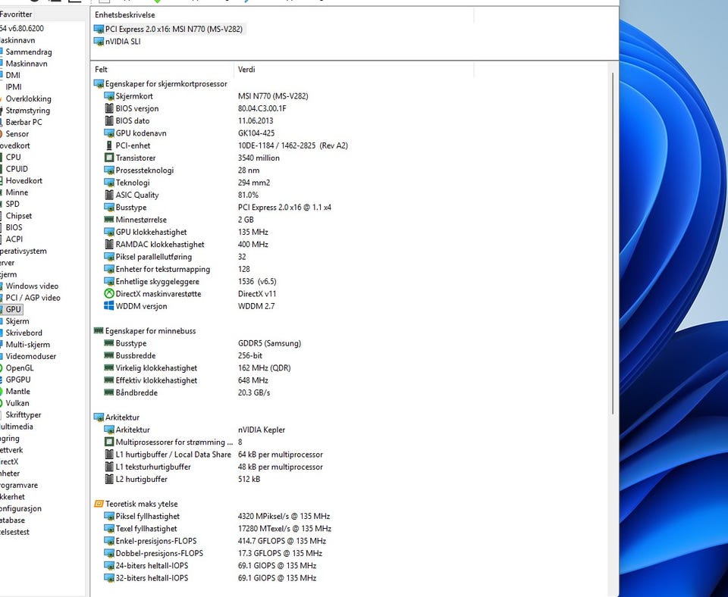Select Windows video in the tree
This screenshot has width=728, height=597.
[x=32, y=286]
